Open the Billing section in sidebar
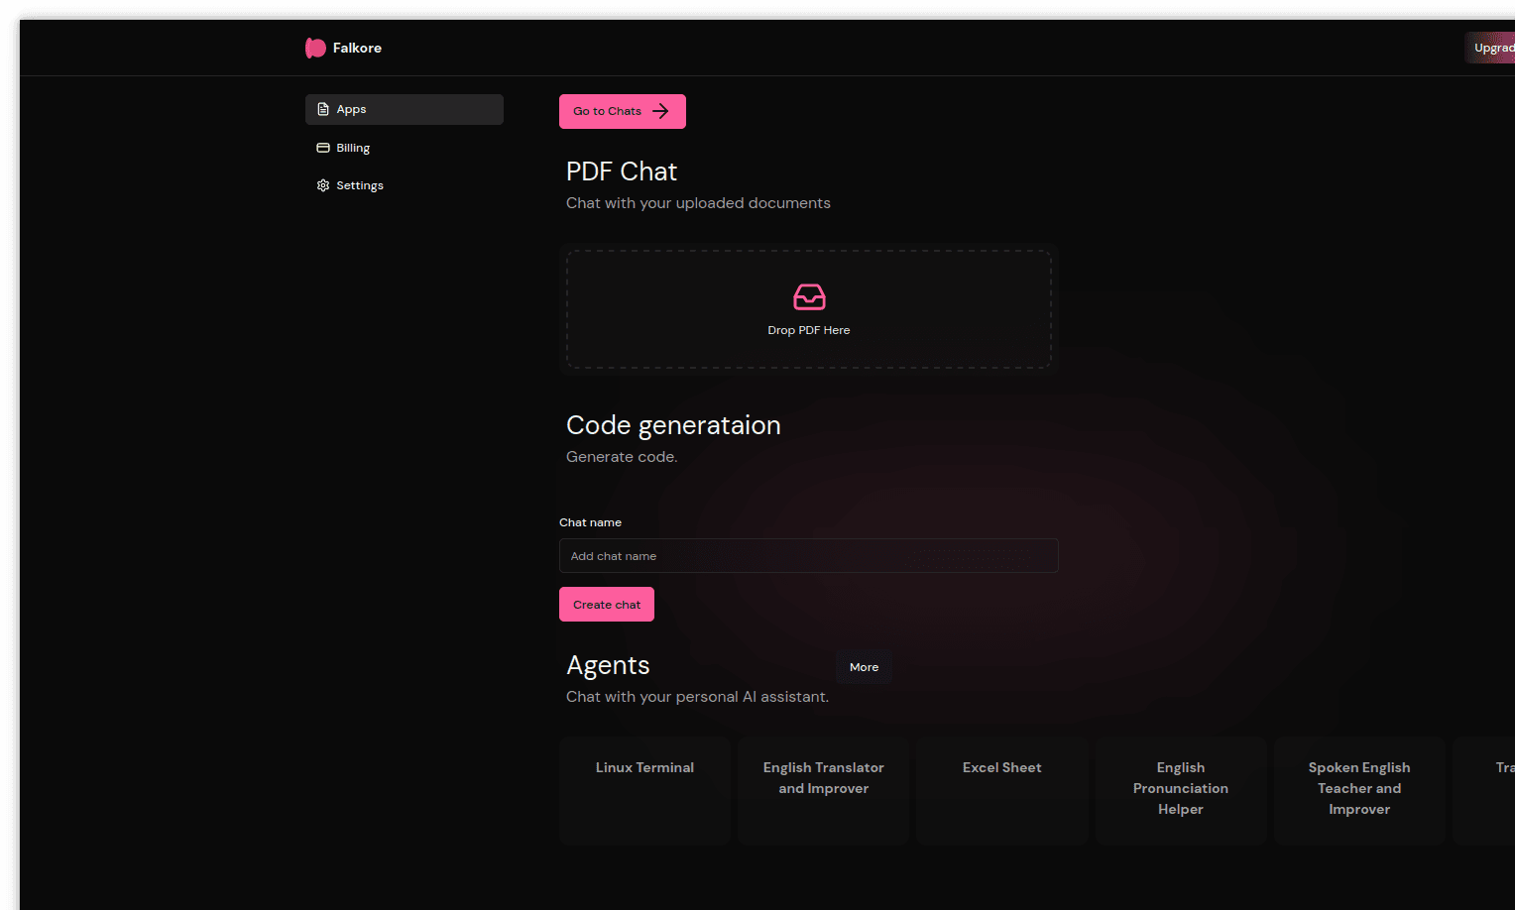The width and height of the screenshot is (1515, 910). (405, 148)
